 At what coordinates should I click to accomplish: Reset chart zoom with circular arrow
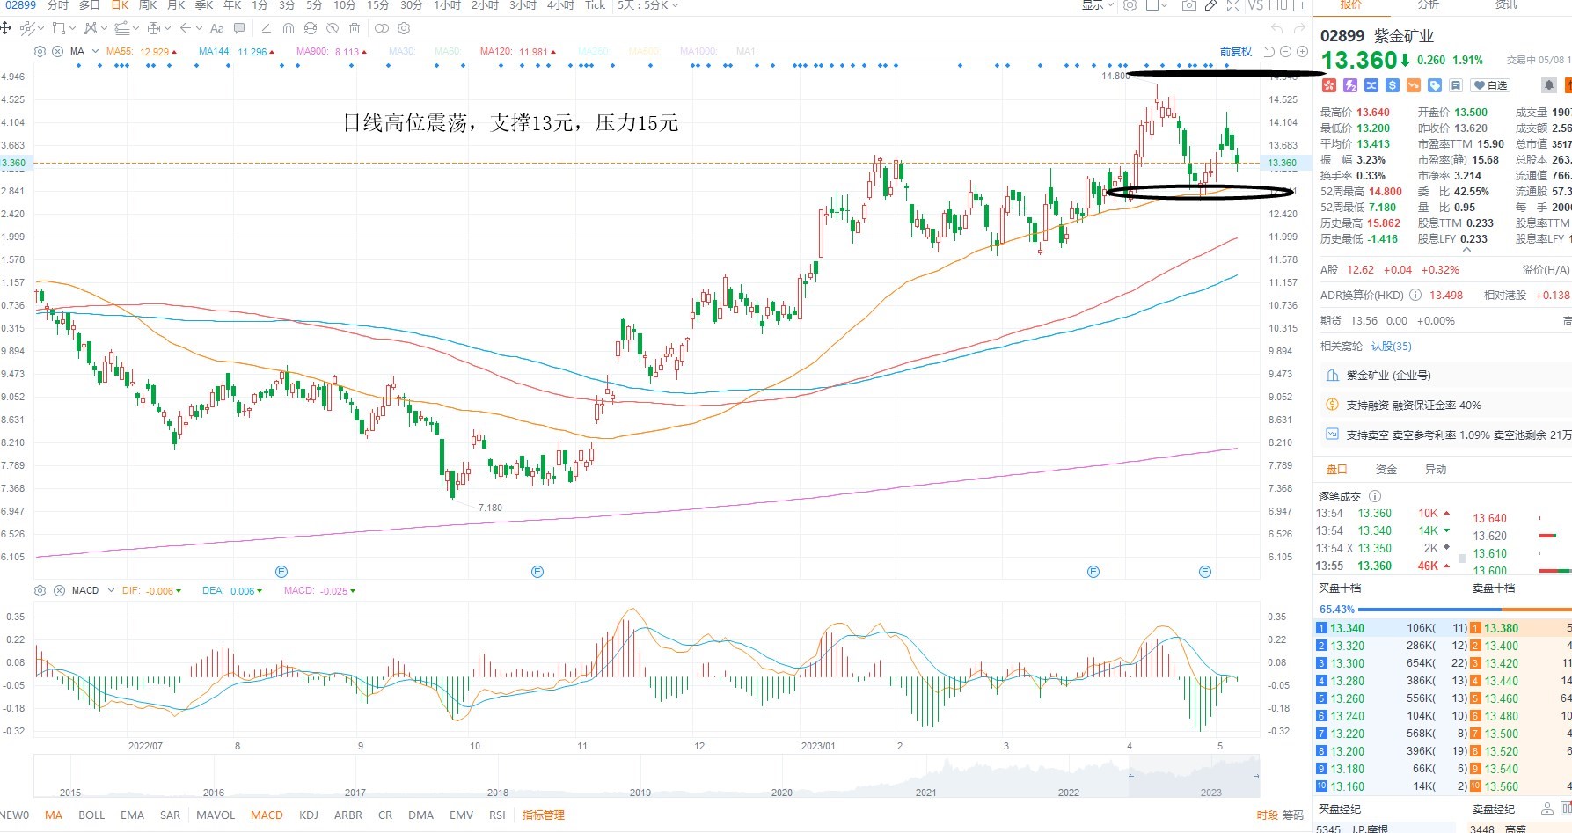1269,52
